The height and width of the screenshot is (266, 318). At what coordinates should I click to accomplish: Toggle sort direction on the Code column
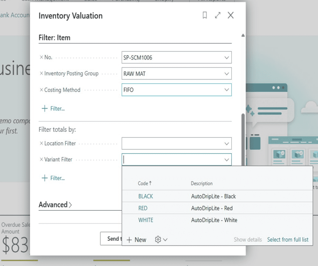pyautogui.click(x=144, y=183)
